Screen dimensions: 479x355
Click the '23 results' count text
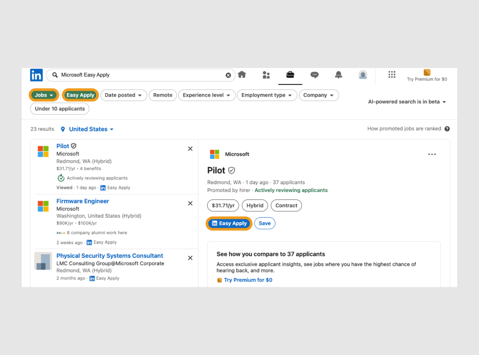[x=42, y=129]
